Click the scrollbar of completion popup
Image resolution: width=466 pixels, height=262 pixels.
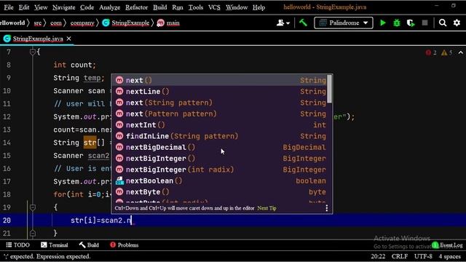[x=329, y=89]
